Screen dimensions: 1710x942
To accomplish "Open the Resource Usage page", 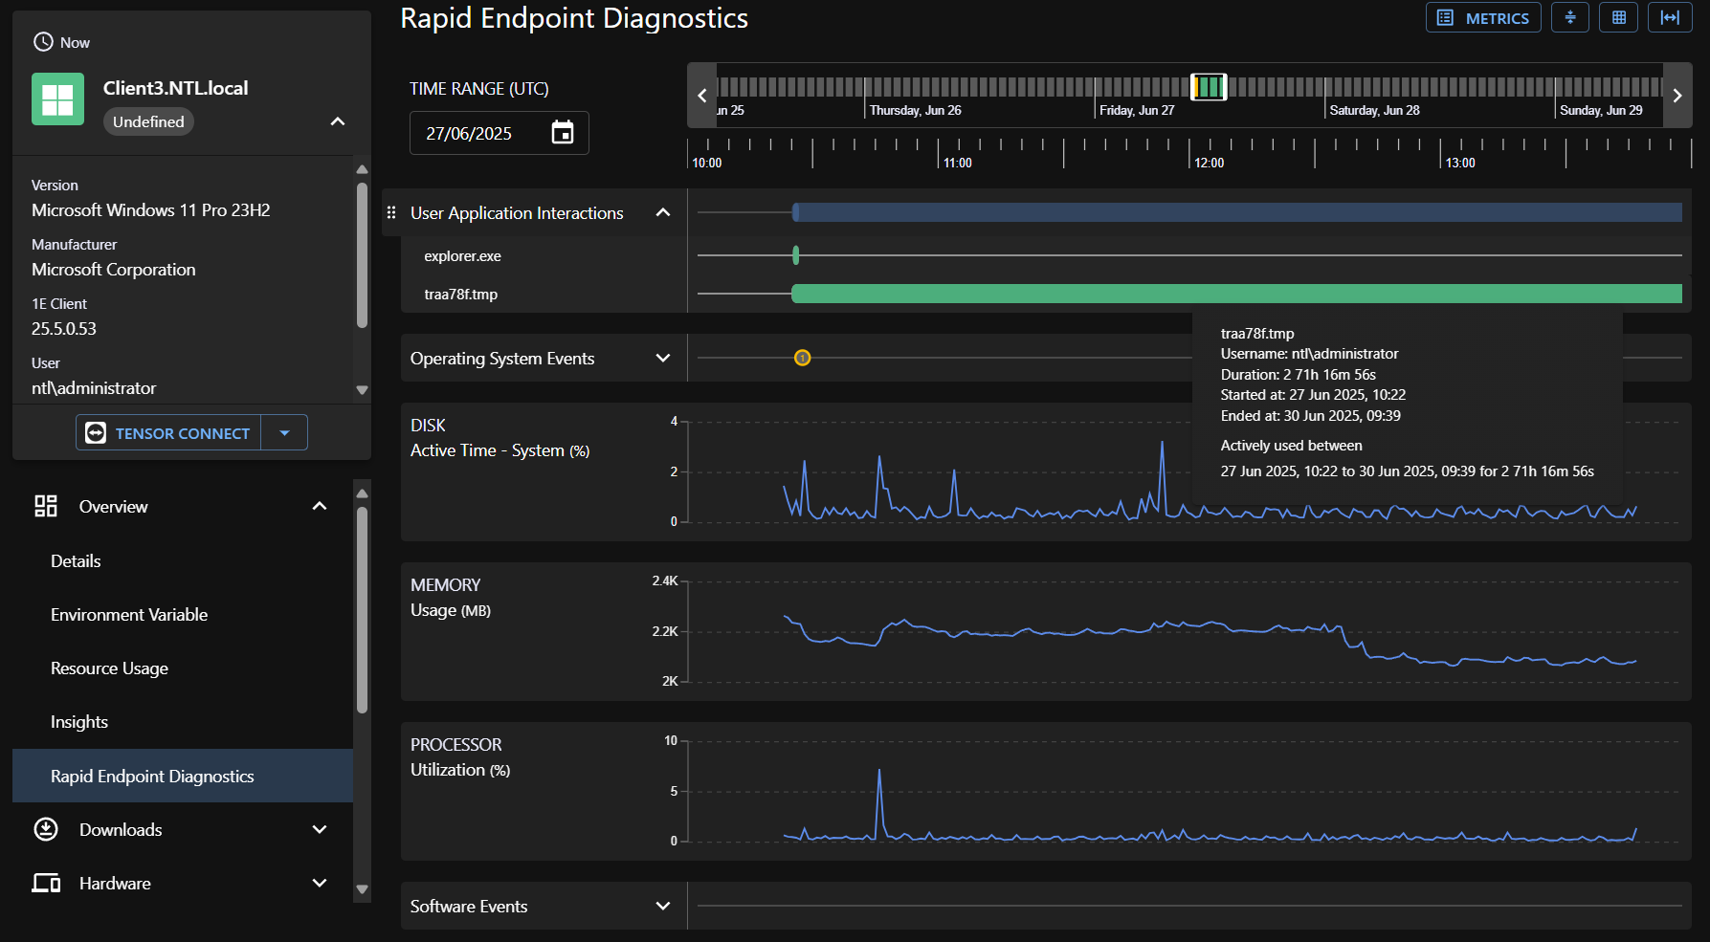I will click(x=109, y=668).
